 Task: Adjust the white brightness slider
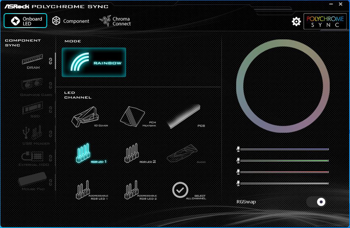(x=283, y=183)
